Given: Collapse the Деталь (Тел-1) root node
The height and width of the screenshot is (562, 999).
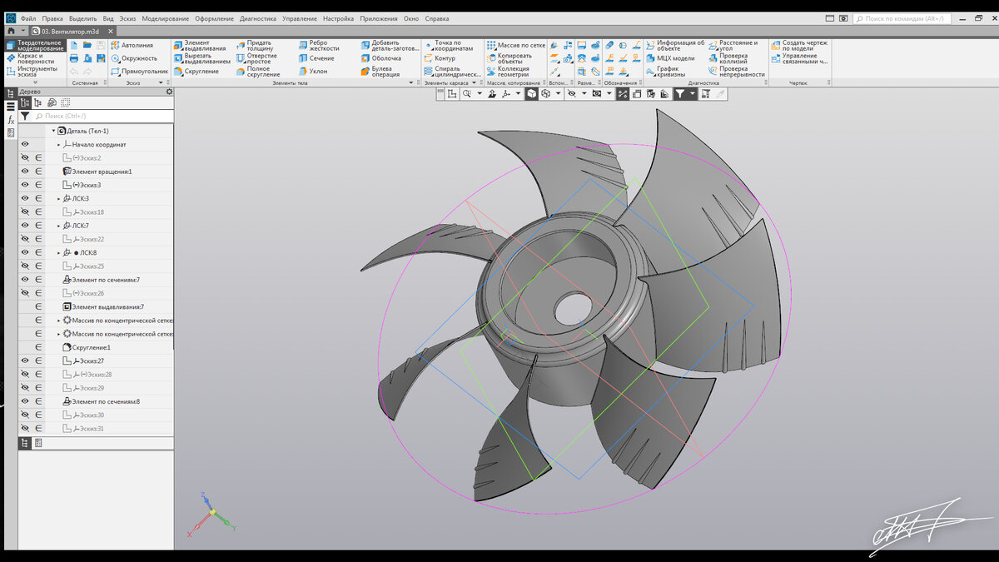Looking at the screenshot, I should 53,131.
